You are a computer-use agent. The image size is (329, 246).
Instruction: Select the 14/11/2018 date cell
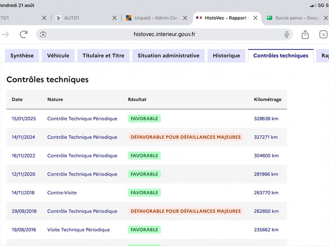point(23,193)
